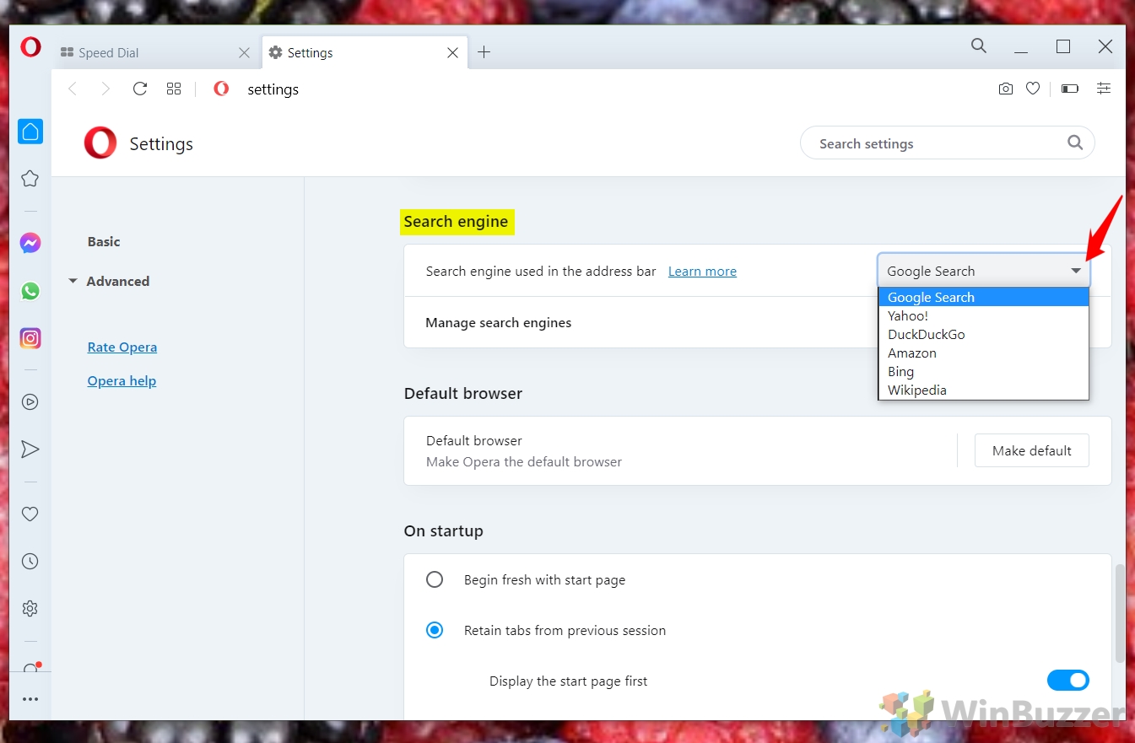Open Easy Setup sliders icon
The height and width of the screenshot is (743, 1135).
(1104, 89)
